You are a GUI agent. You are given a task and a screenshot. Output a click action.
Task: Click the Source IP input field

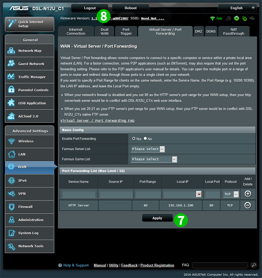pos(116,194)
